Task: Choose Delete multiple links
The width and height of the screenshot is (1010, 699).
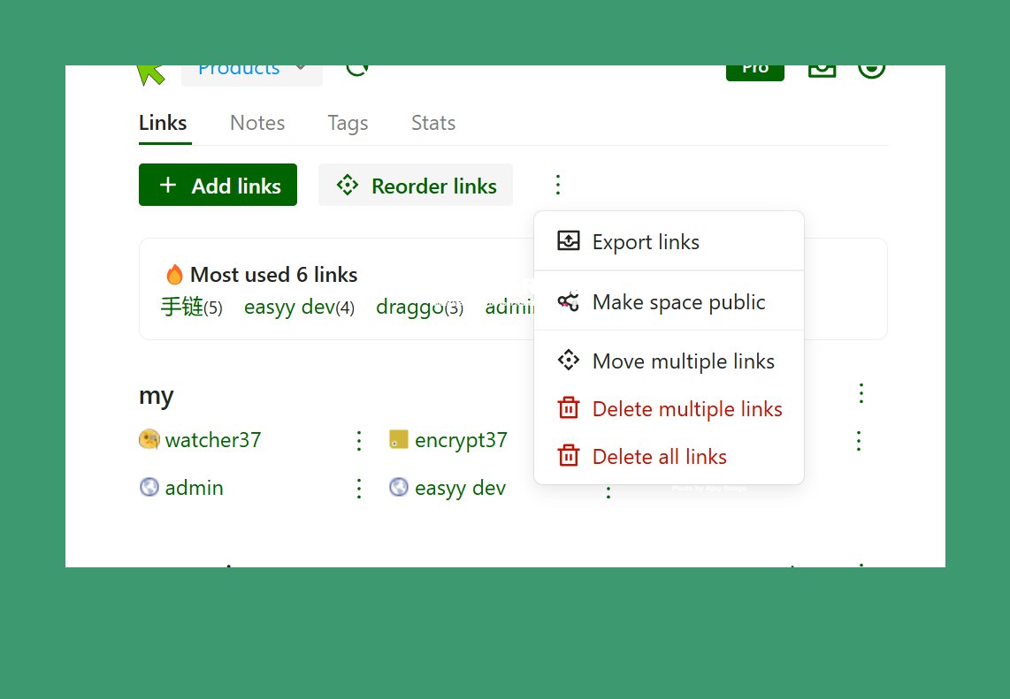Action: click(669, 409)
